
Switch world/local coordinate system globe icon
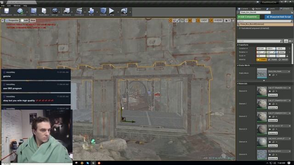click(182, 21)
